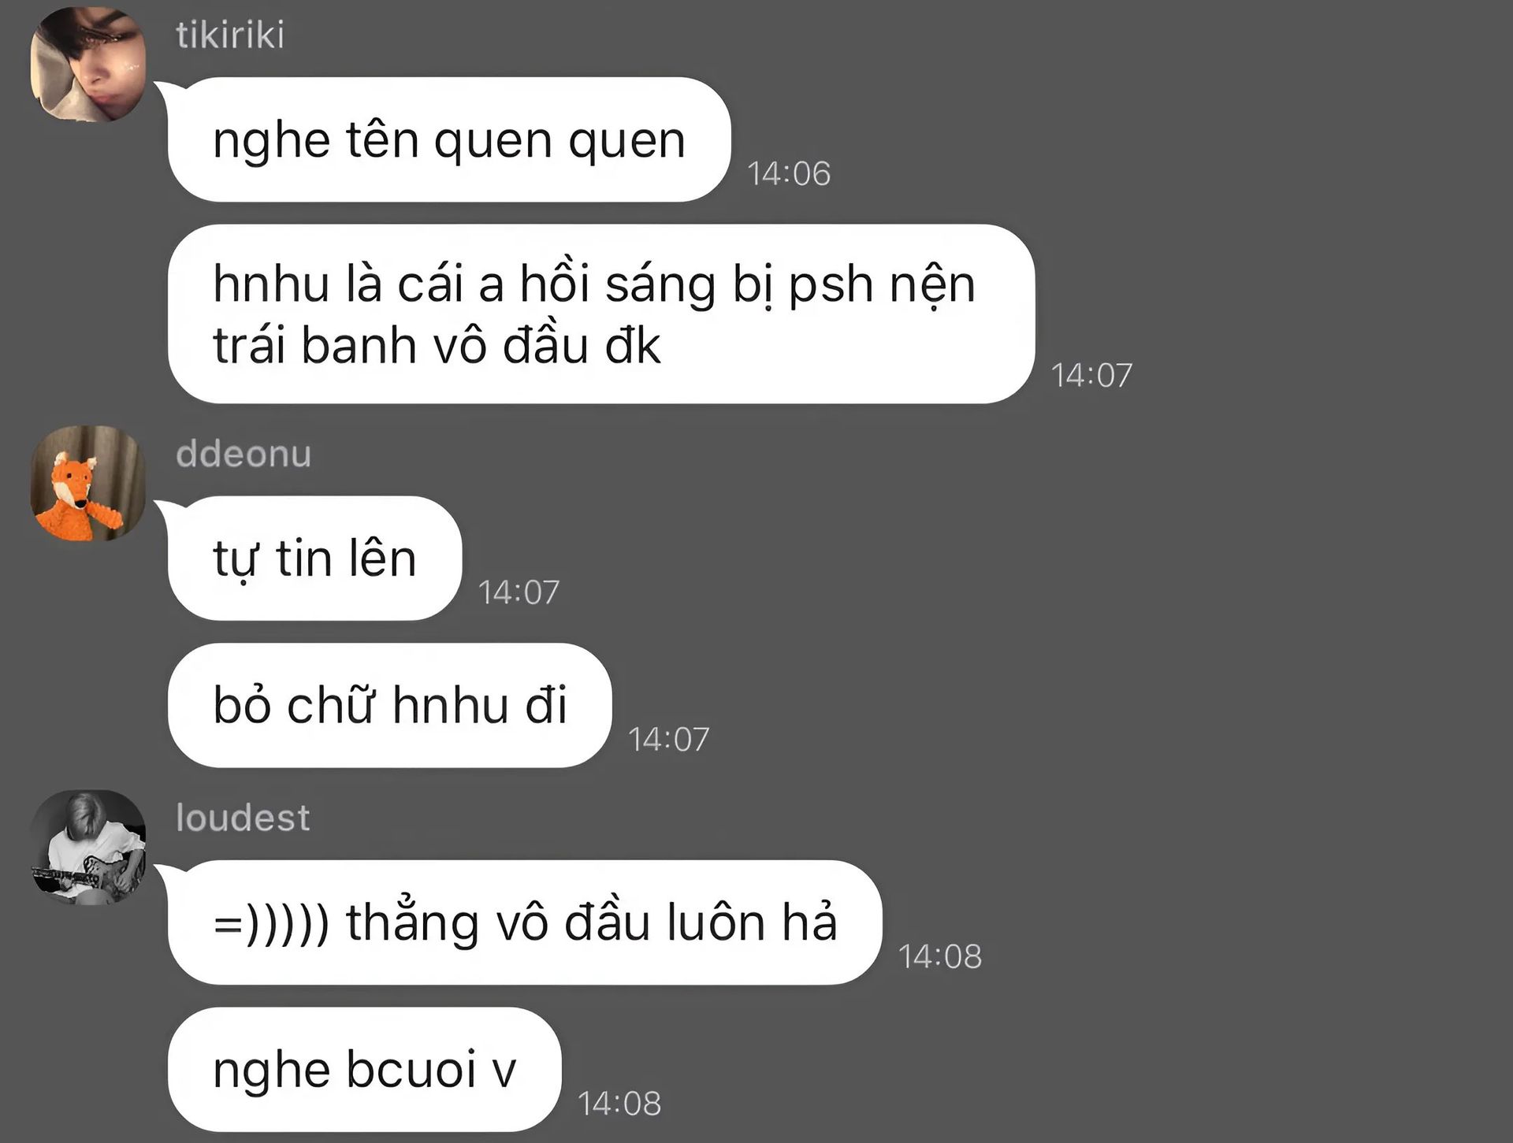
Task: Open tikiriki's profile avatar
Action: coord(87,64)
